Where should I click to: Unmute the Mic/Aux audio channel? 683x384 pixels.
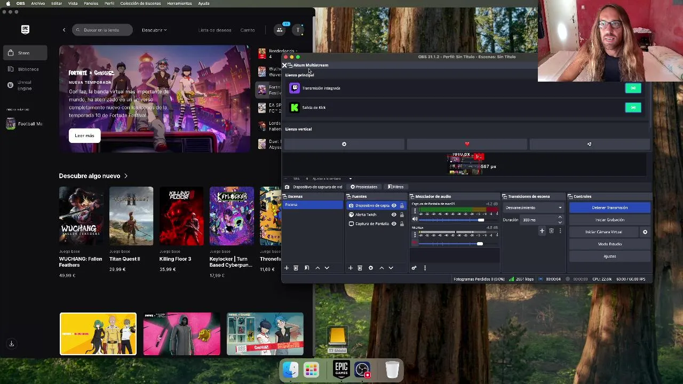tap(415, 243)
